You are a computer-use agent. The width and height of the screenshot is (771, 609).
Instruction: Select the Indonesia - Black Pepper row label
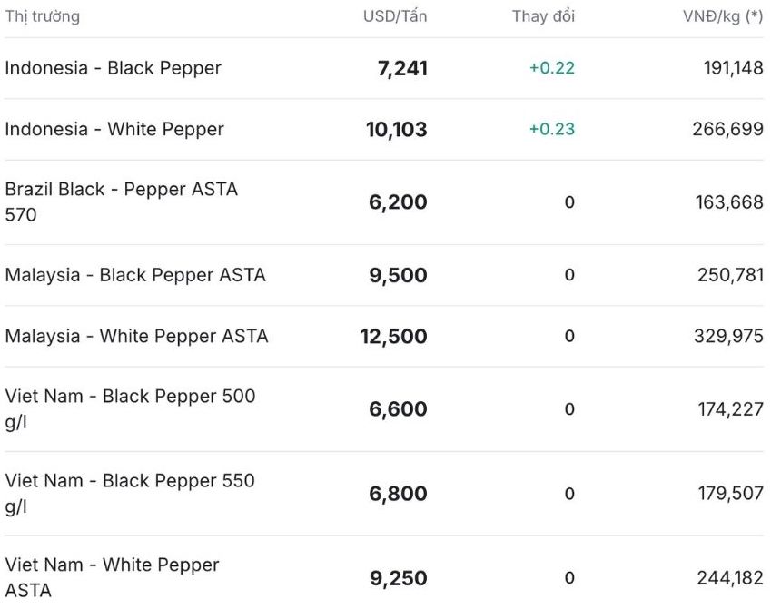114,68
